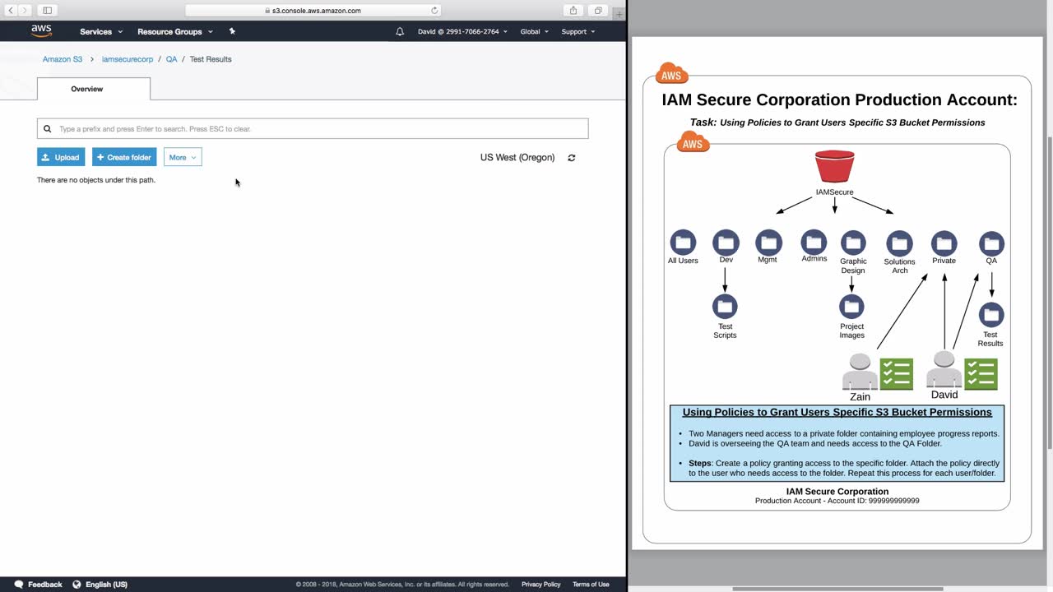
Task: Toggle the Safari sidebar button
Action: click(47, 11)
